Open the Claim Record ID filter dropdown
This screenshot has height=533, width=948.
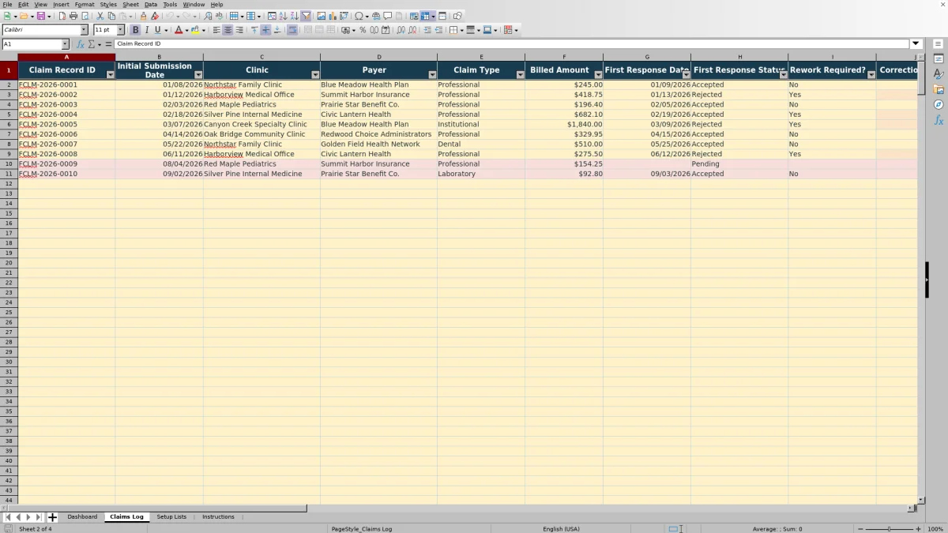[x=110, y=74]
